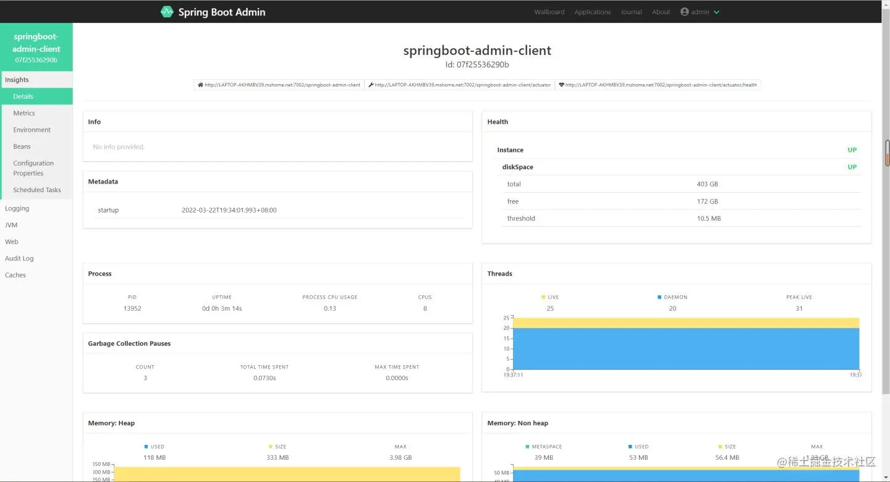The height and width of the screenshot is (482, 890).
Task: Open the Wallboard navigation item
Action: point(549,12)
